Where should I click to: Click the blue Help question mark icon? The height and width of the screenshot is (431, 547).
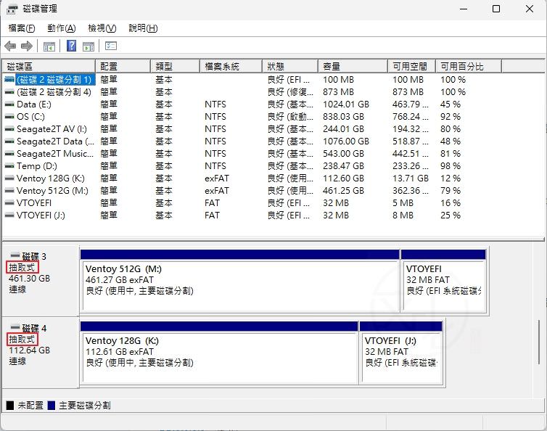click(x=72, y=46)
